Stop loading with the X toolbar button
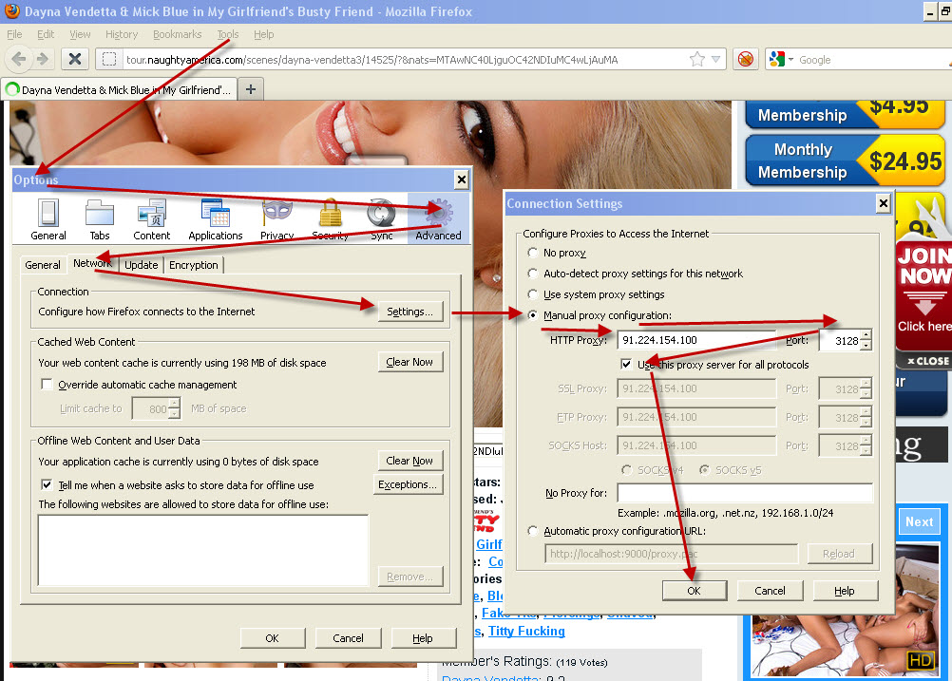This screenshot has height=681, width=952. click(75, 59)
